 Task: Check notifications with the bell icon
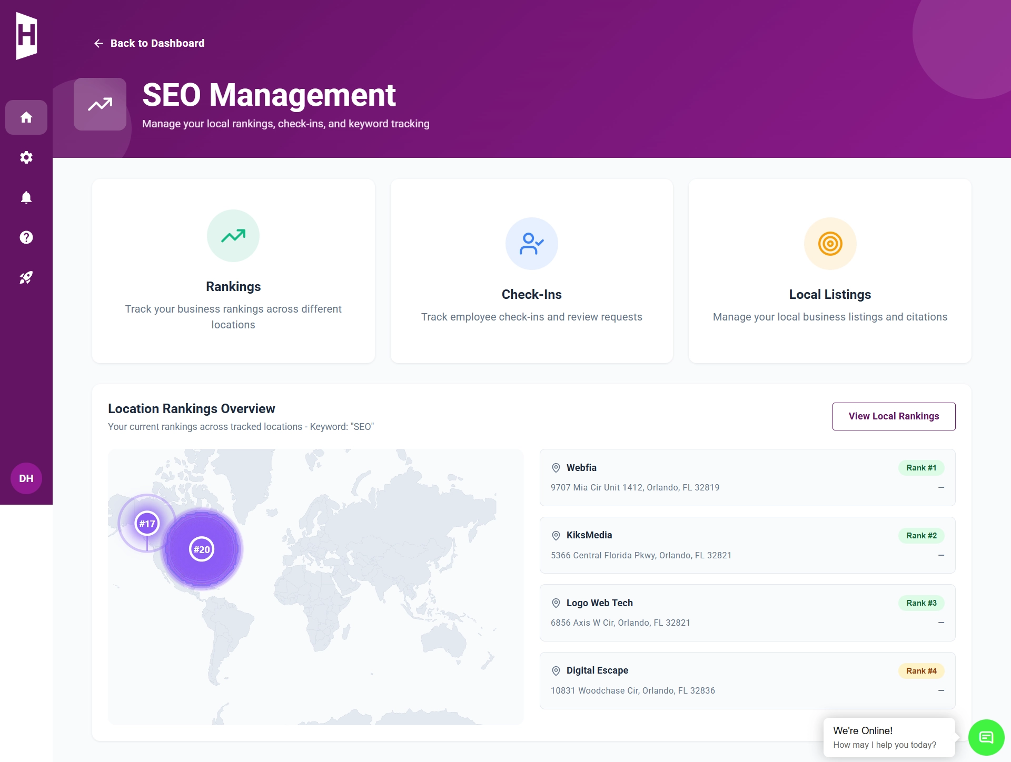pyautogui.click(x=26, y=197)
